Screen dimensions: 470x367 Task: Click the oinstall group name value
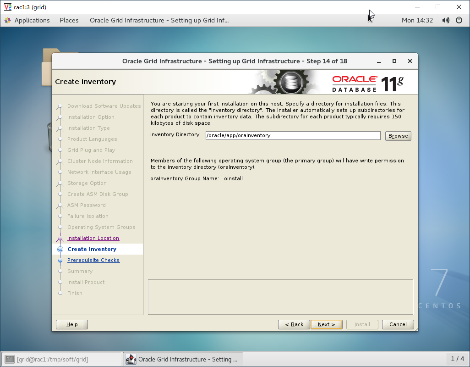234,178
